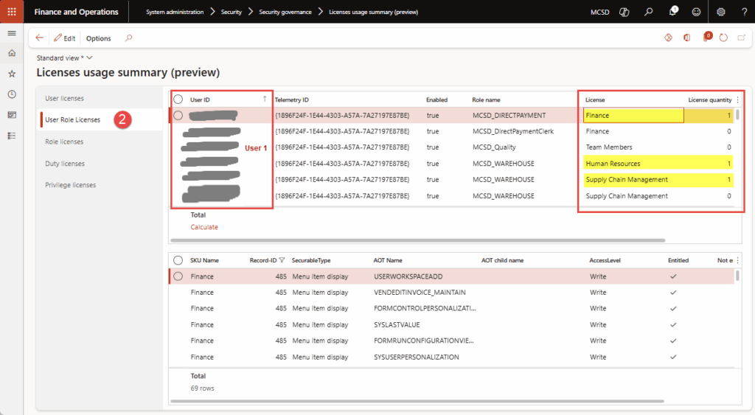Select the MCSD_DIRECTPAYMENT row circle
Screen dimensions: 755x415
pyautogui.click(x=178, y=115)
